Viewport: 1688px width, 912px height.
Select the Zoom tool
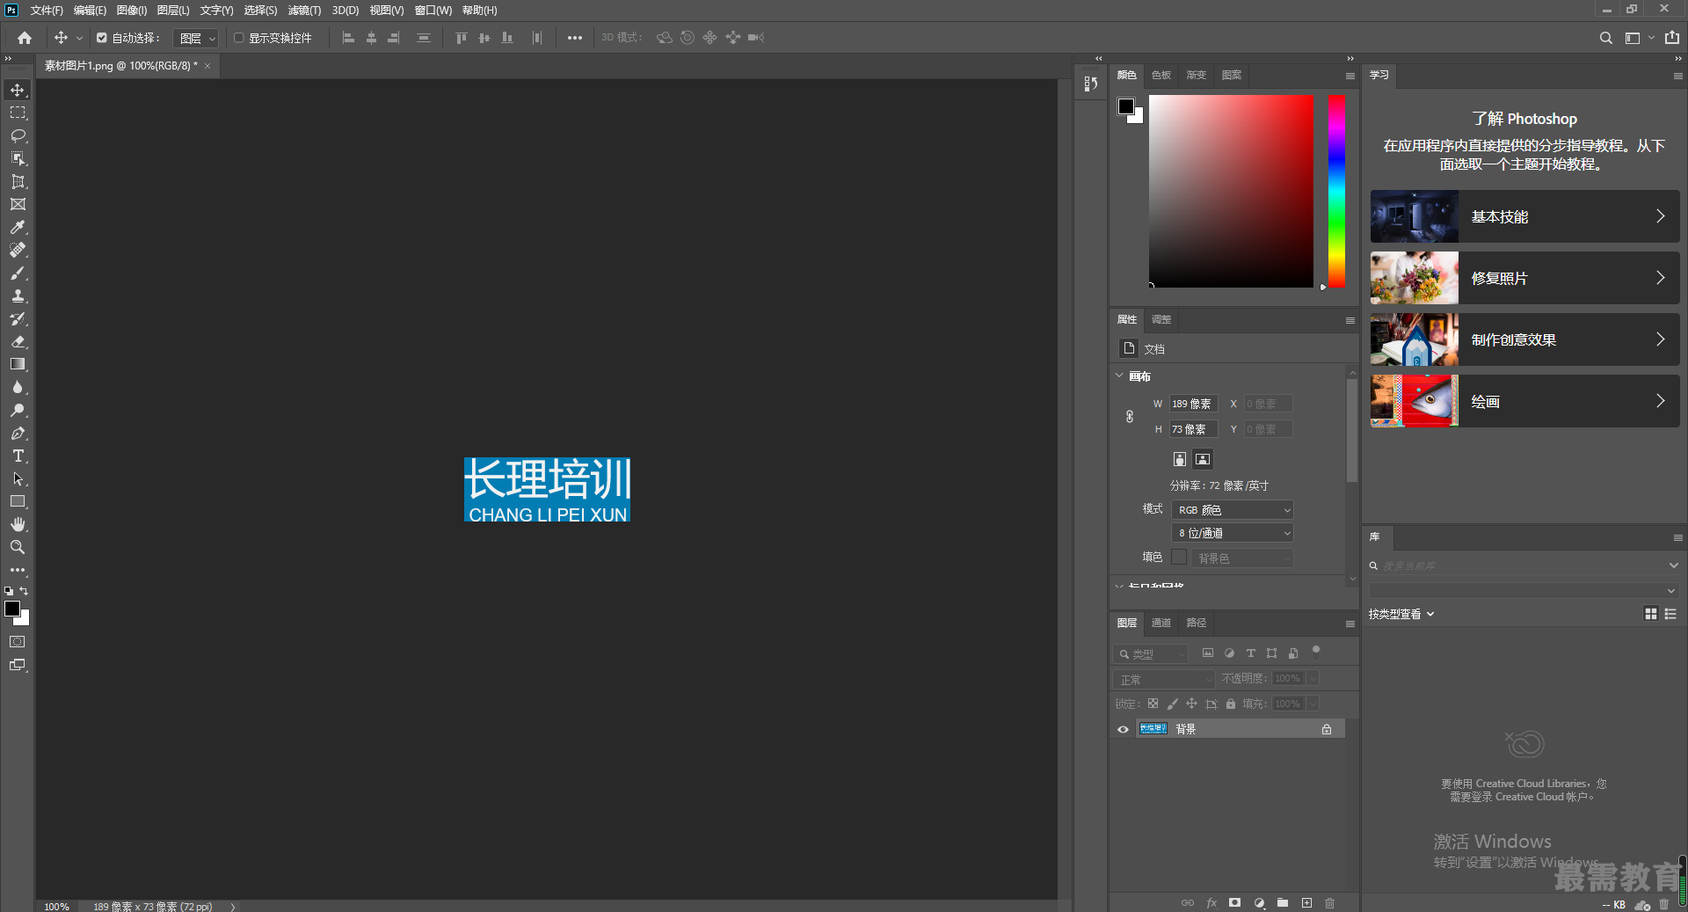[x=18, y=547]
